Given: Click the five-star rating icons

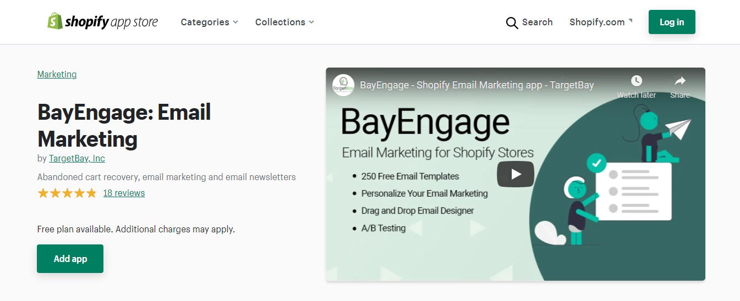Looking at the screenshot, I should (x=67, y=193).
